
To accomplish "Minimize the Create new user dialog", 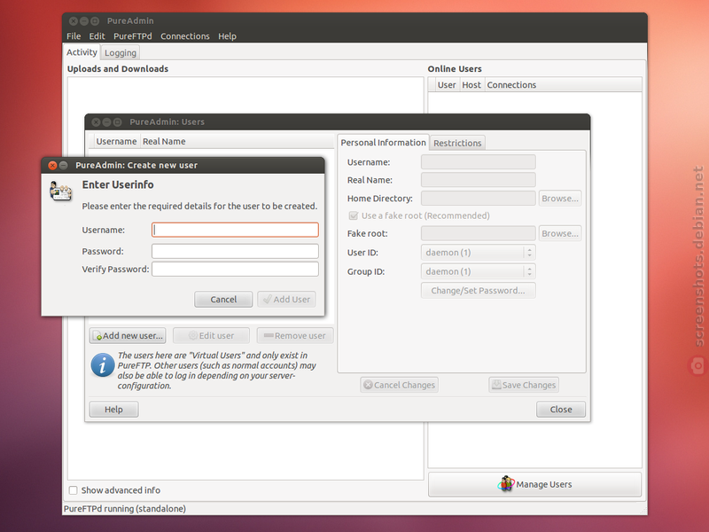I will [x=64, y=165].
